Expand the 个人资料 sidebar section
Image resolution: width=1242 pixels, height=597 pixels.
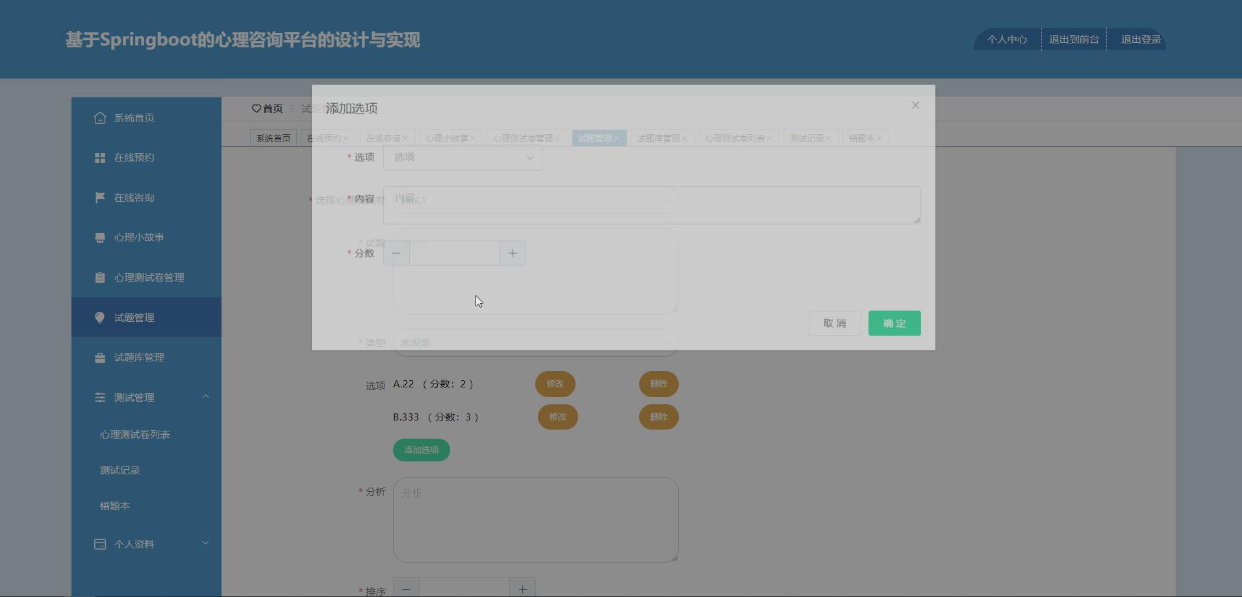click(x=206, y=543)
